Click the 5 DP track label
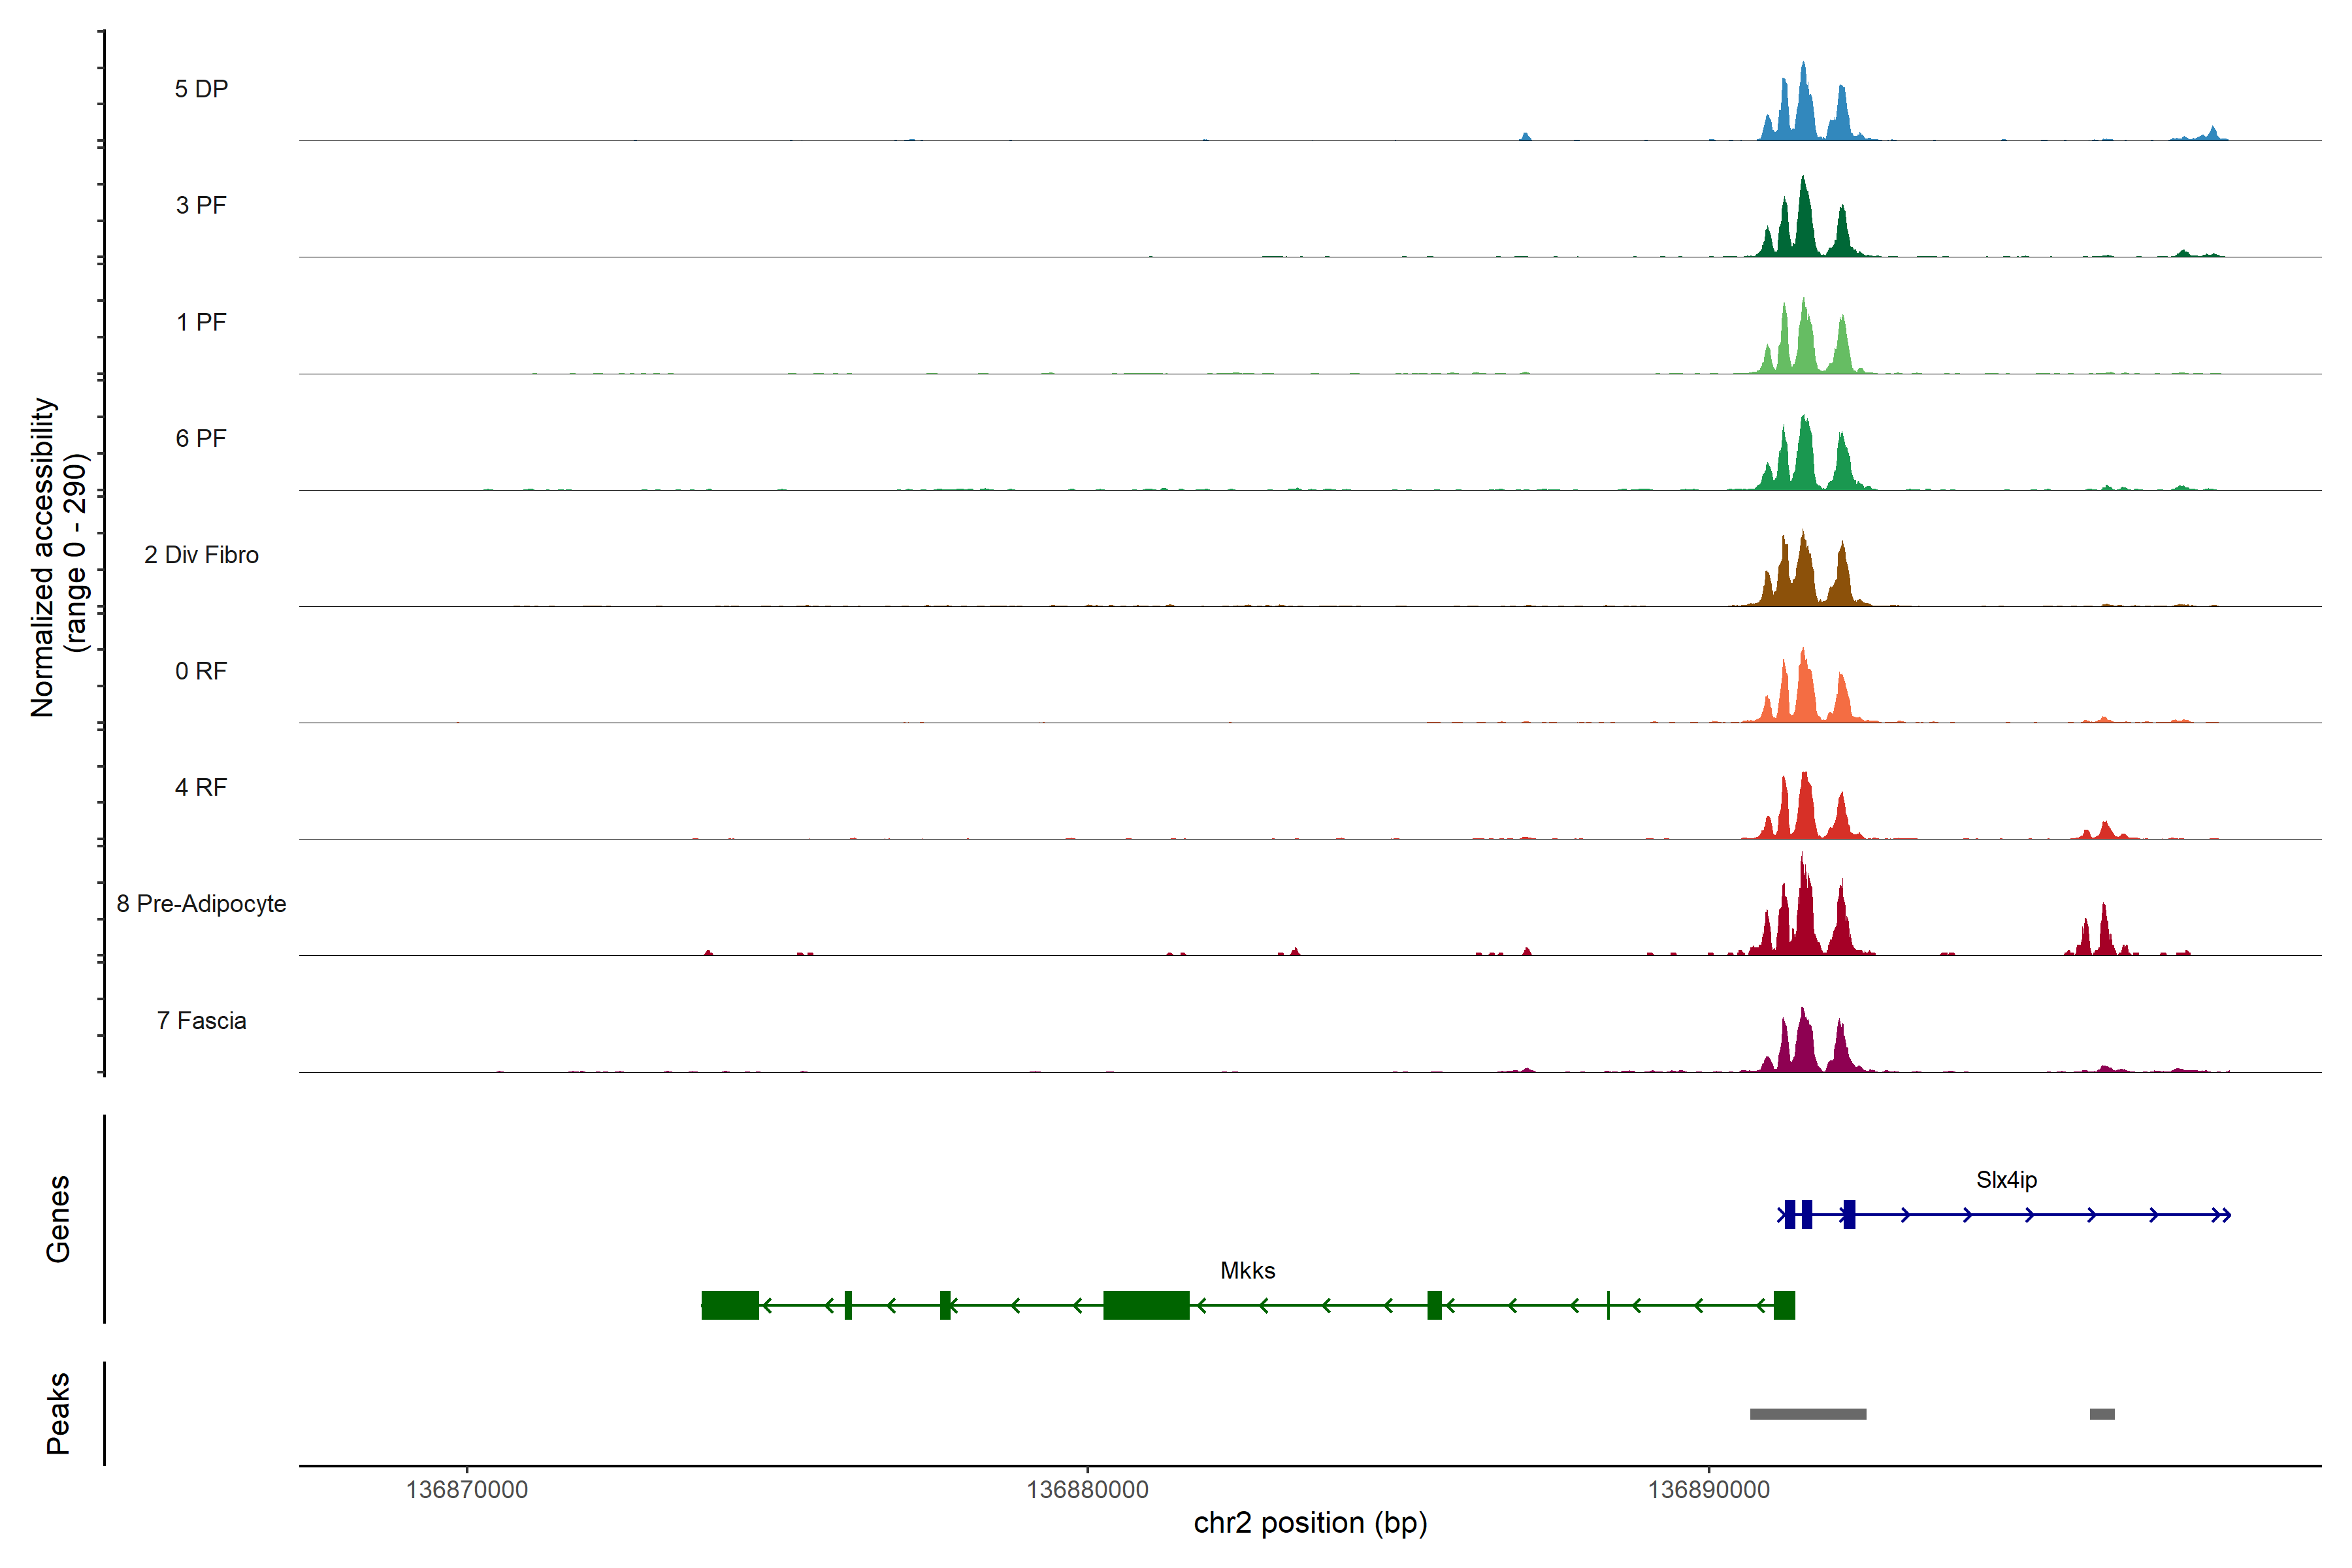Viewport: 2352px width, 1568px height. (201, 89)
